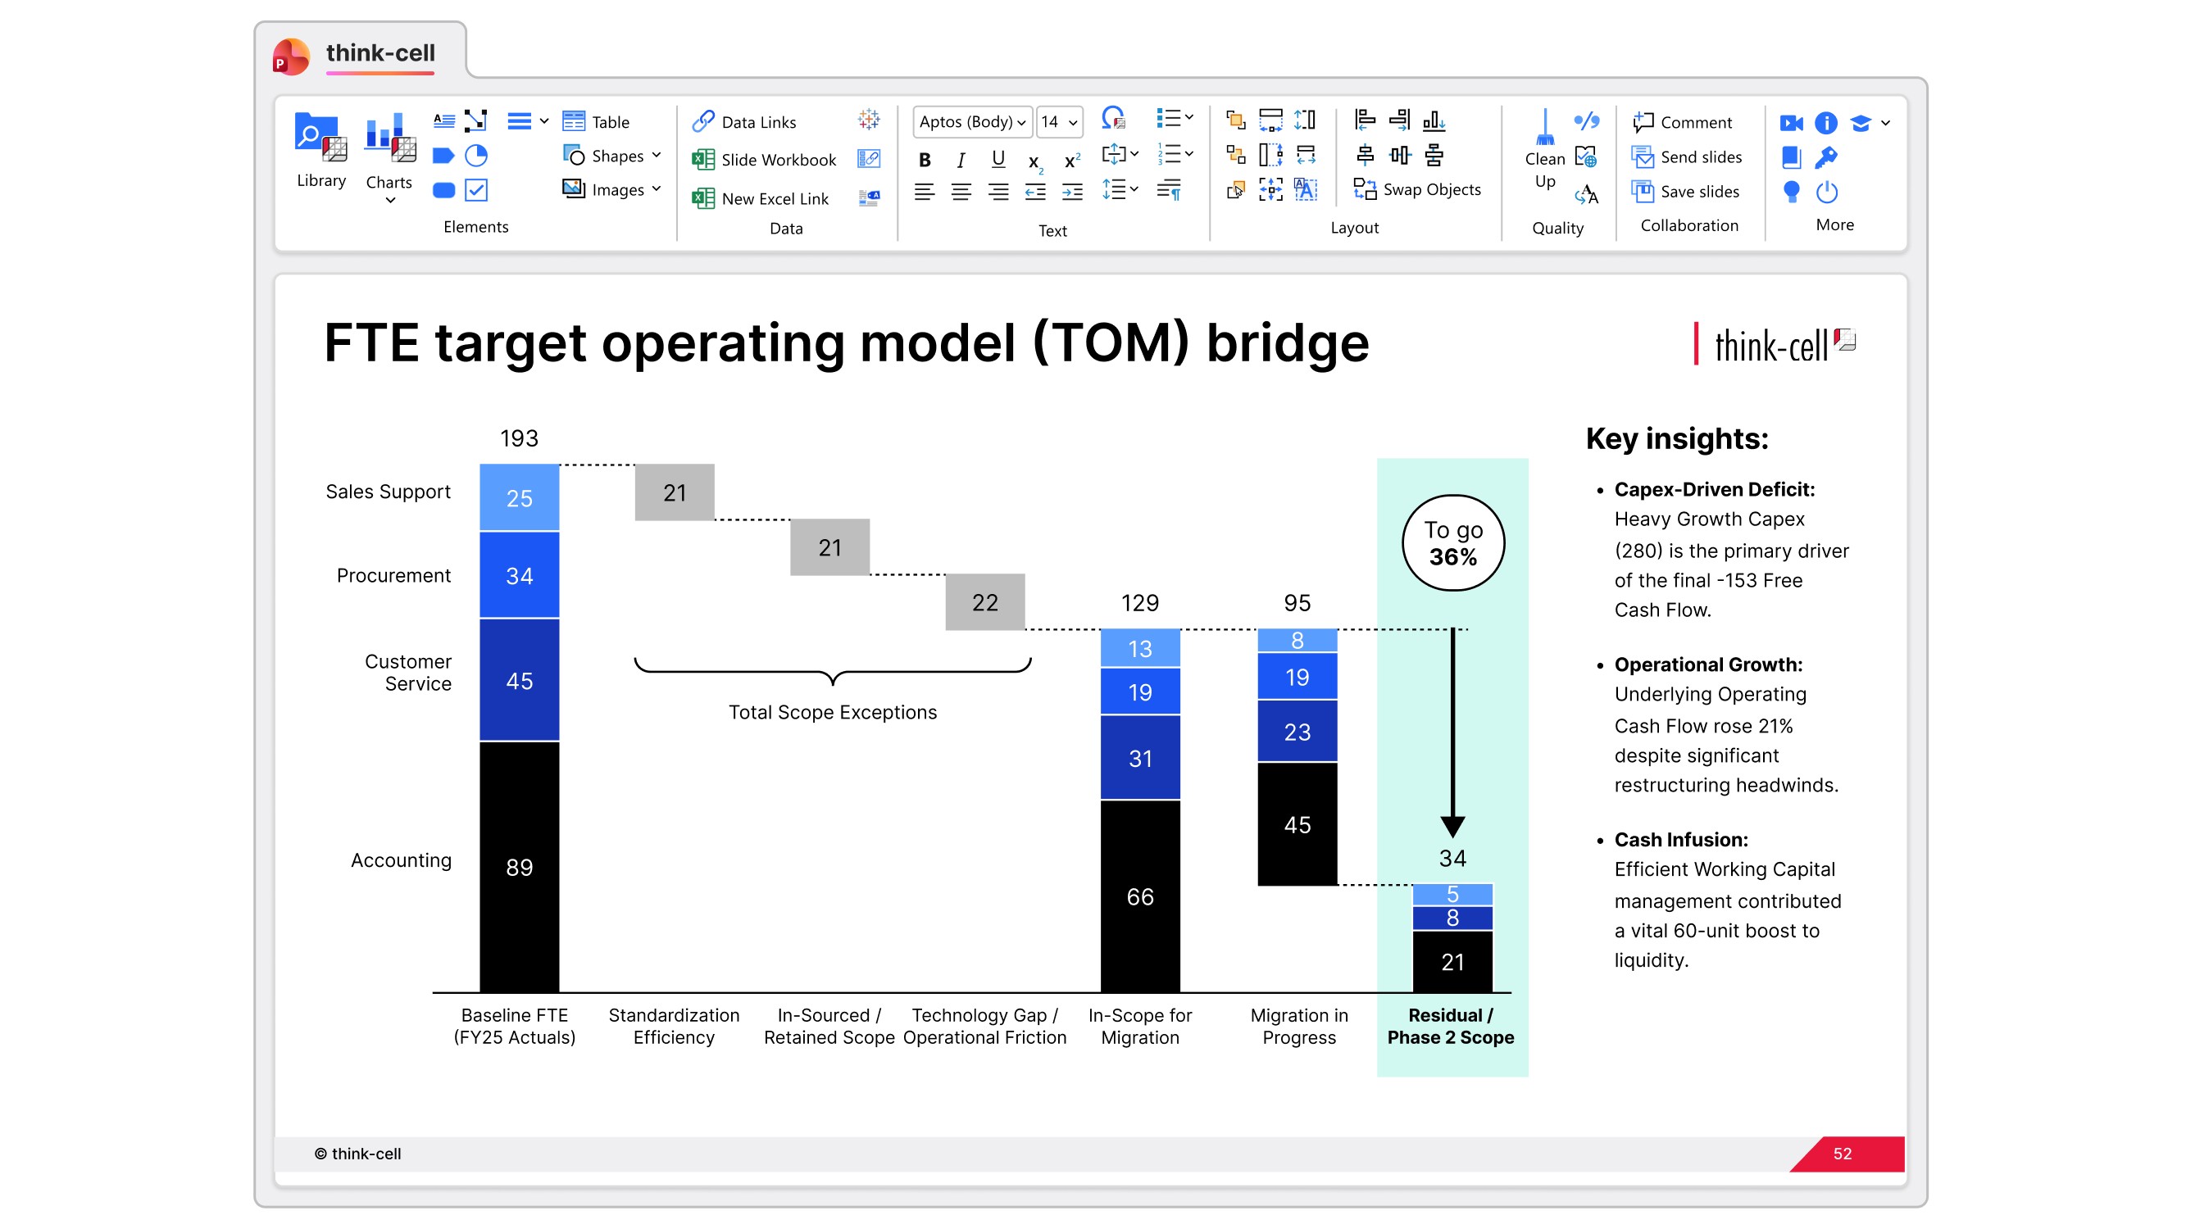
Task: Click the license key icon
Action: click(1826, 157)
